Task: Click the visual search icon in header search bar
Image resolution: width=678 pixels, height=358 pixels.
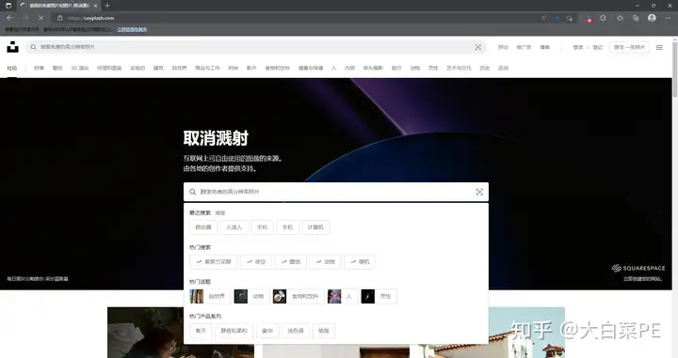Action: (478, 47)
